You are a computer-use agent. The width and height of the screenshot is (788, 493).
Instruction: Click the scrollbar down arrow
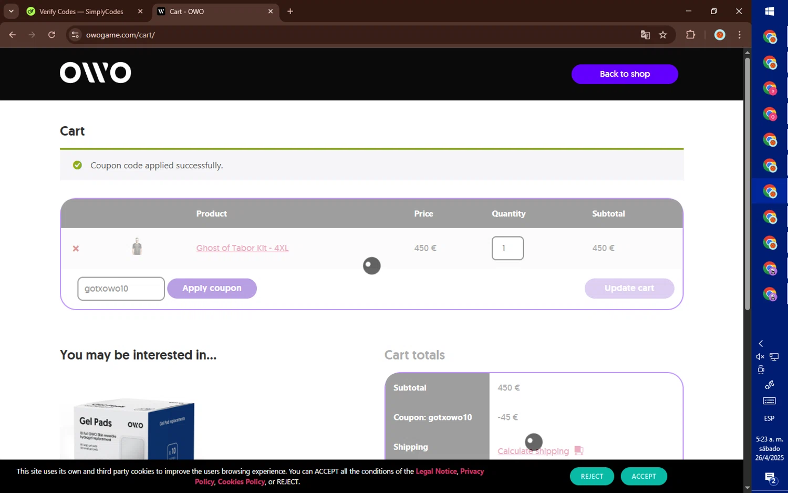coord(747,488)
